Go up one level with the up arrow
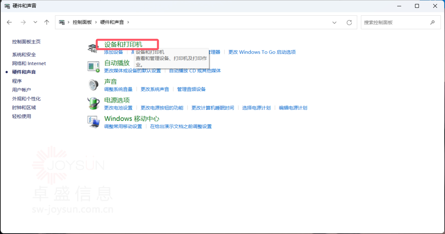The width and height of the screenshot is (445, 234). click(x=47, y=22)
